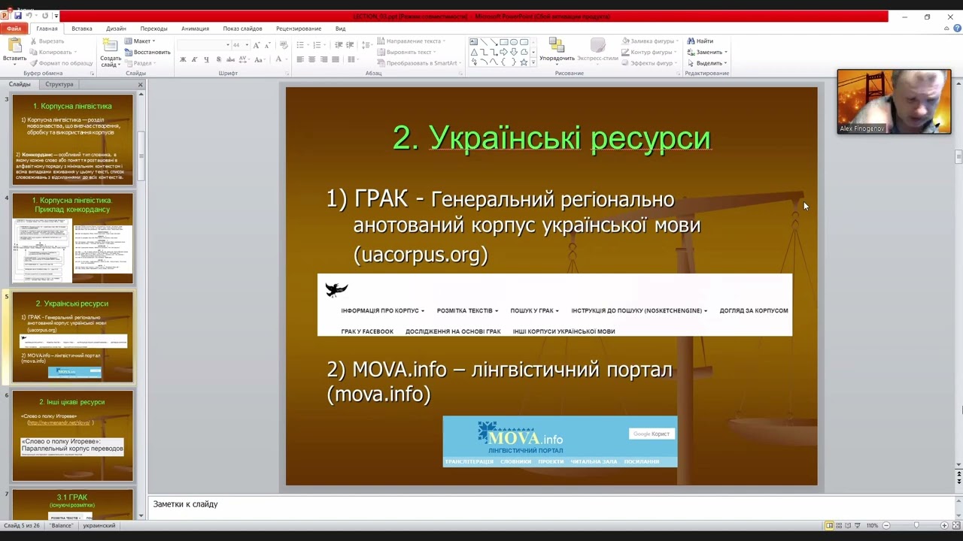Click the Заметки к слайду notes field
This screenshot has height=541, width=963.
click(552, 504)
